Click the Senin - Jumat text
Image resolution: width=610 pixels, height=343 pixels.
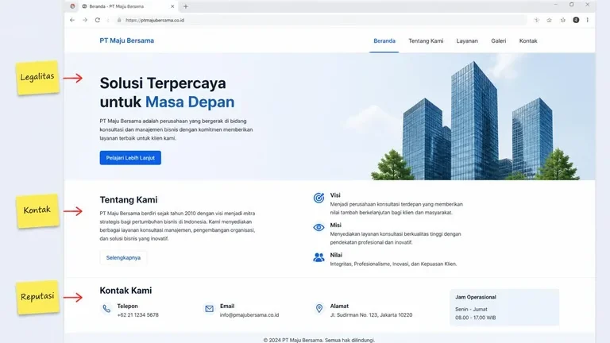(x=471, y=309)
